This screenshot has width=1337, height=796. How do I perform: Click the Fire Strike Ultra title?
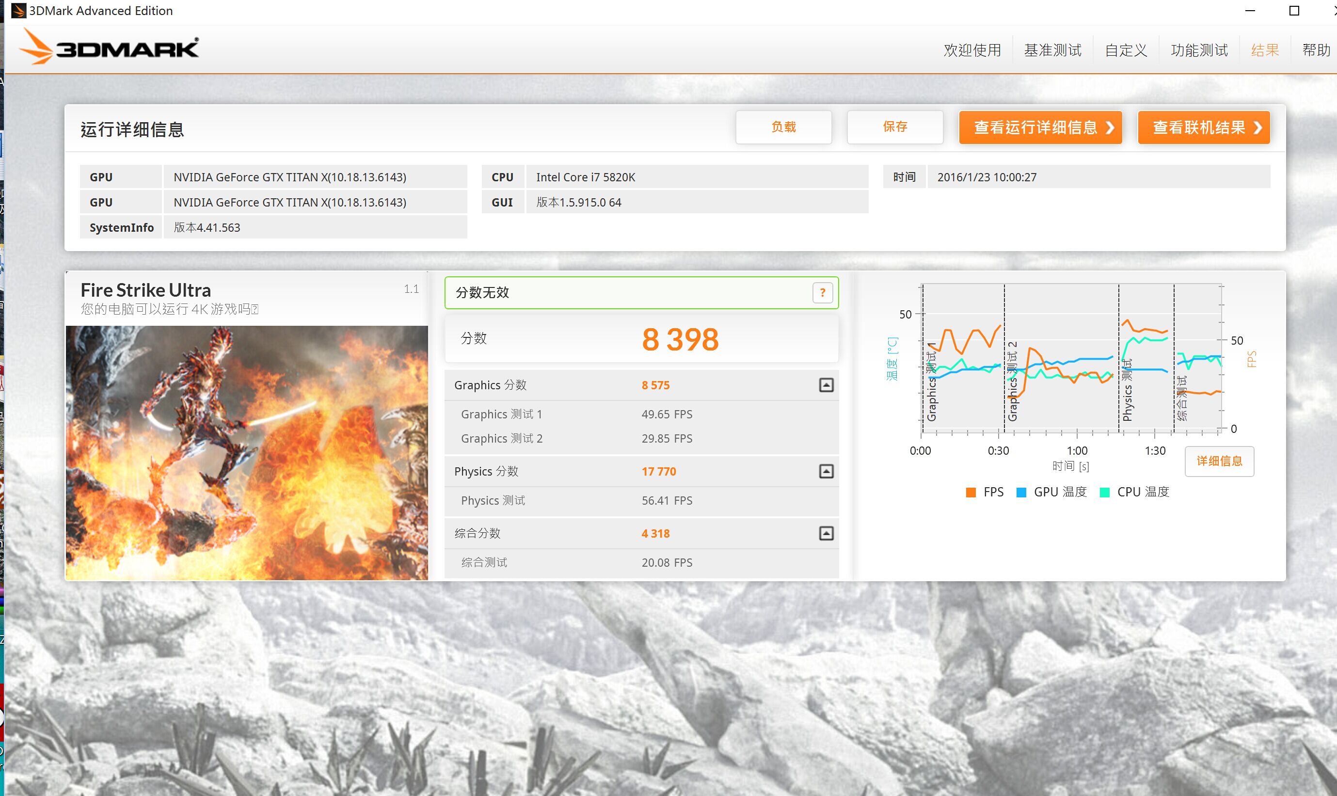click(x=146, y=290)
